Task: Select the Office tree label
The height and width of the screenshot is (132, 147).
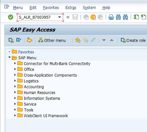Action: pyautogui.click(x=29, y=70)
